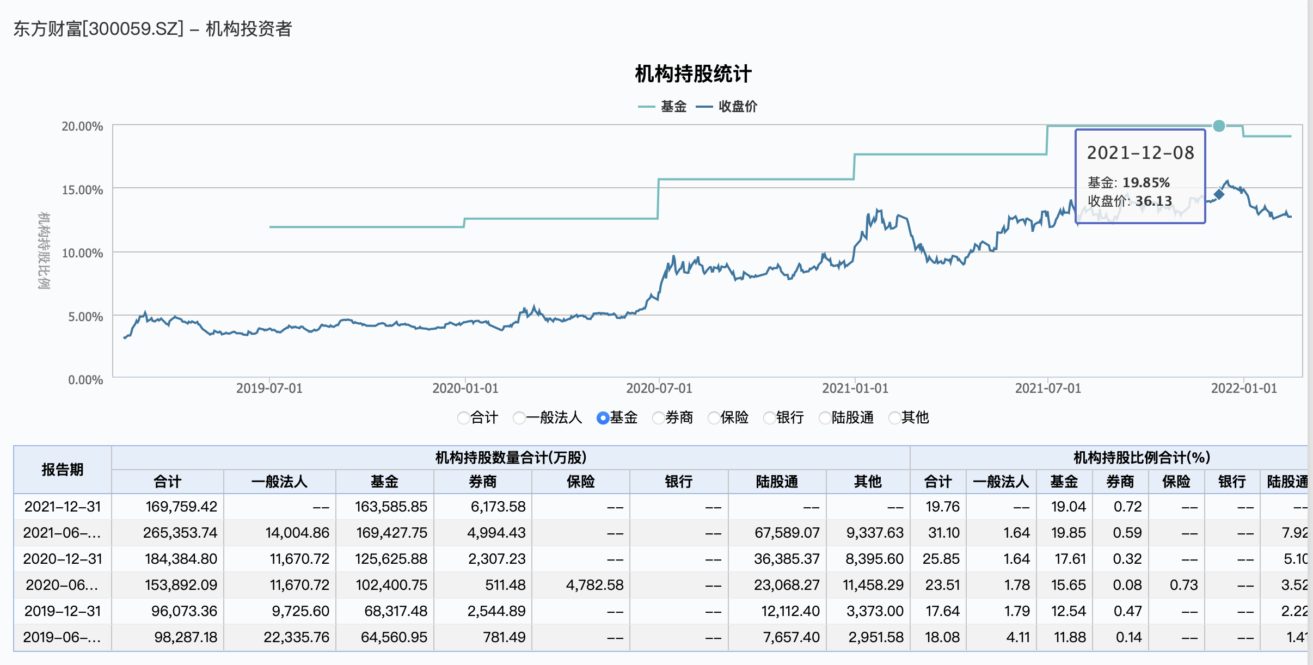
Task: Select the 2020-12-31 report row
Action: pos(63,559)
